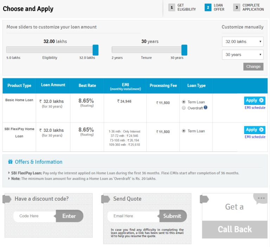Image resolution: width=270 pixels, height=247 pixels.
Task: Click the step 2 Loan Offer badge
Action: (208, 7)
